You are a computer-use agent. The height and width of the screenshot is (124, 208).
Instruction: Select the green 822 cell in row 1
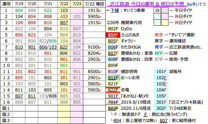coord(48,10)
